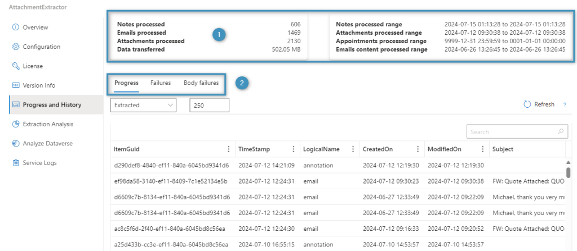Open the CreatedOn column options menu
This screenshot has width=577, height=251.
[x=418, y=149]
